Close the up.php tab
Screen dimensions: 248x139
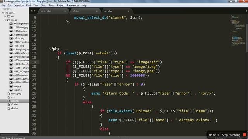coord(128,11)
